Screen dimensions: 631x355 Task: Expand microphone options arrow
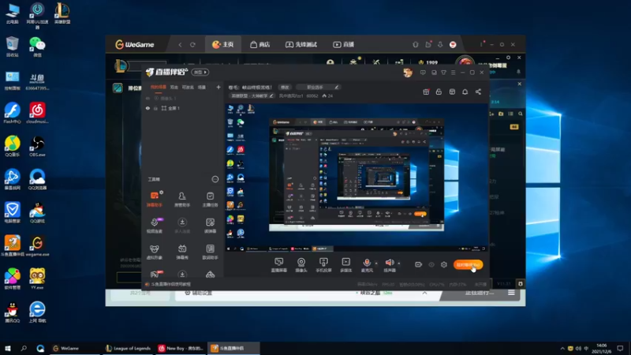(x=376, y=263)
